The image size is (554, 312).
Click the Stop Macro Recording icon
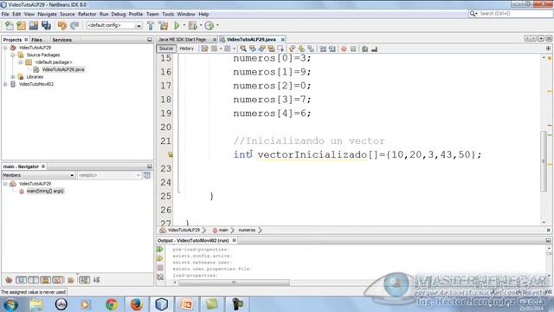[353, 49]
